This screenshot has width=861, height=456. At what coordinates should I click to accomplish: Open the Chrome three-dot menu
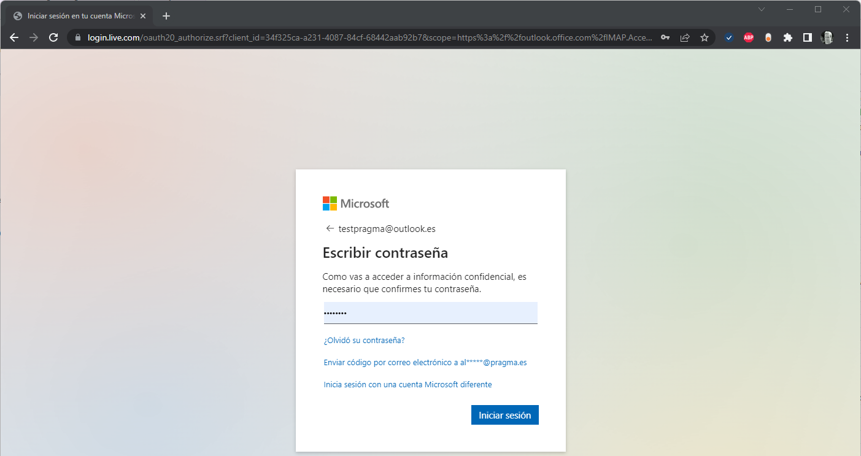pyautogui.click(x=847, y=37)
